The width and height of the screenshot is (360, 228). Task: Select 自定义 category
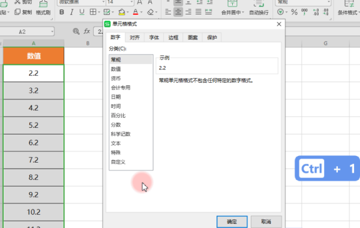coord(131,162)
